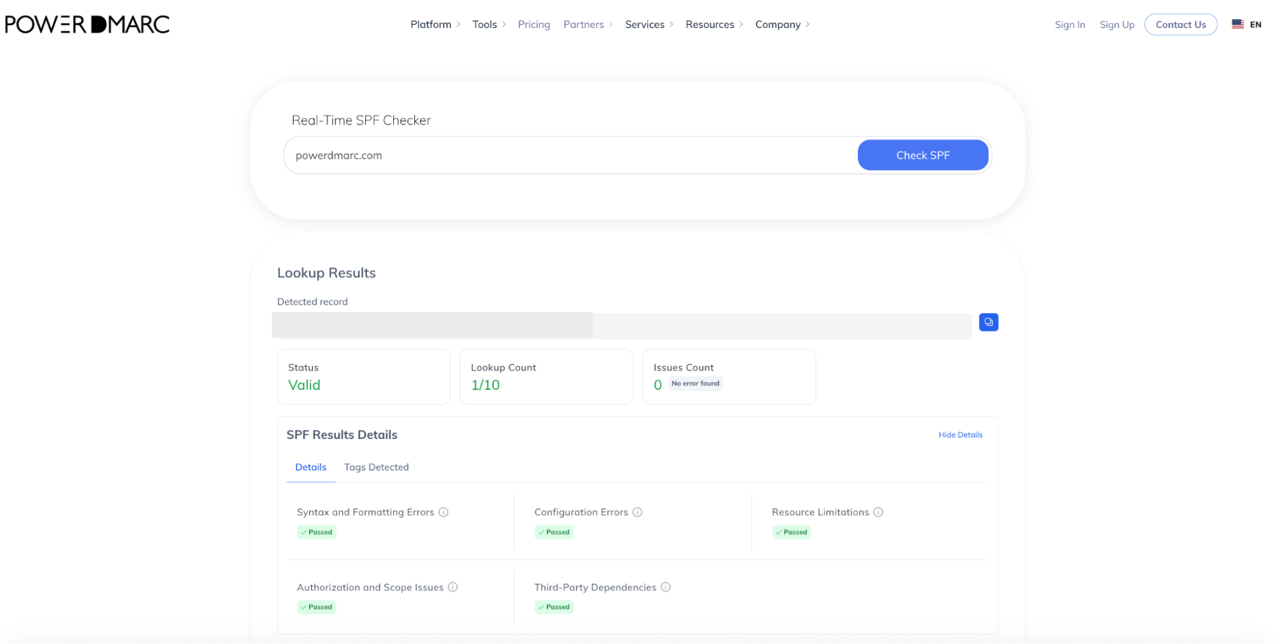This screenshot has width=1274, height=644.
Task: Click Passed badge under Configuration Errors
Action: point(554,533)
